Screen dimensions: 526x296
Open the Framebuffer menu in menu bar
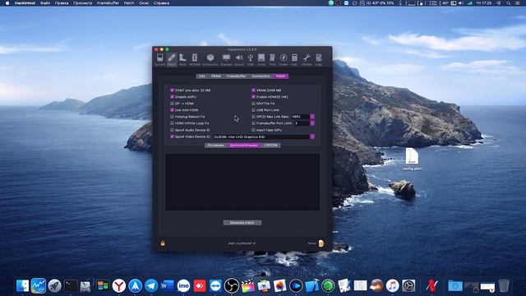coord(108,3)
